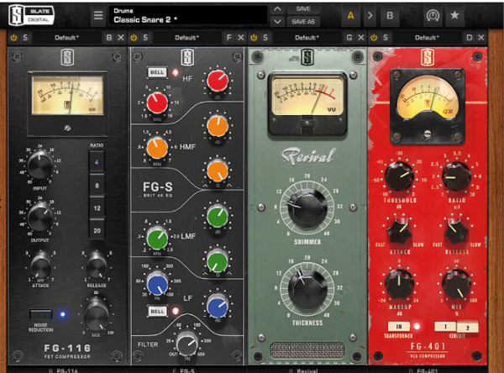Switch to the A preset slot
Screen dimensions: 504x373
pyautogui.click(x=349, y=15)
